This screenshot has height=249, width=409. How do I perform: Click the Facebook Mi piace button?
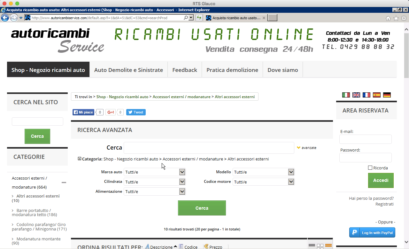tap(83, 112)
